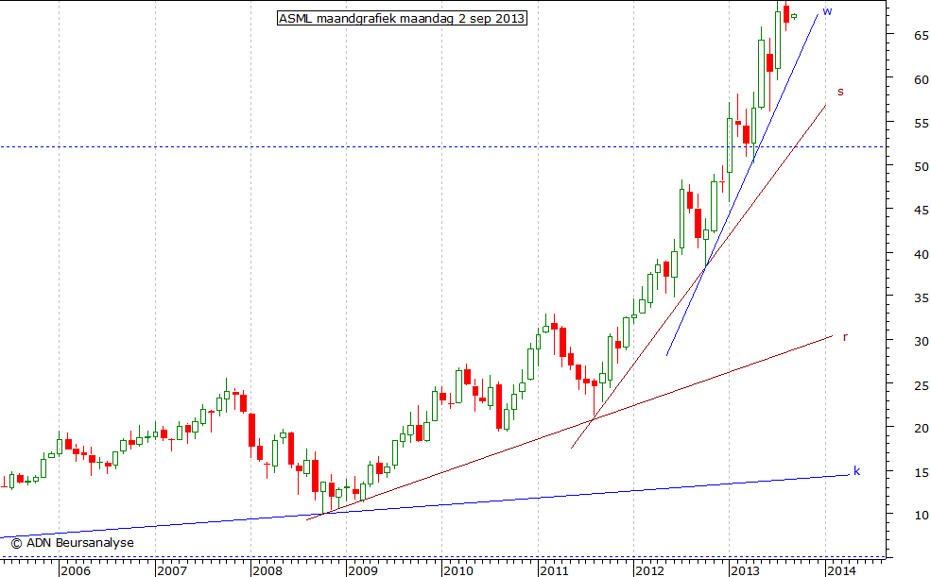Select the blue 'k' trend line label
The image size is (931, 577).
click(x=856, y=471)
